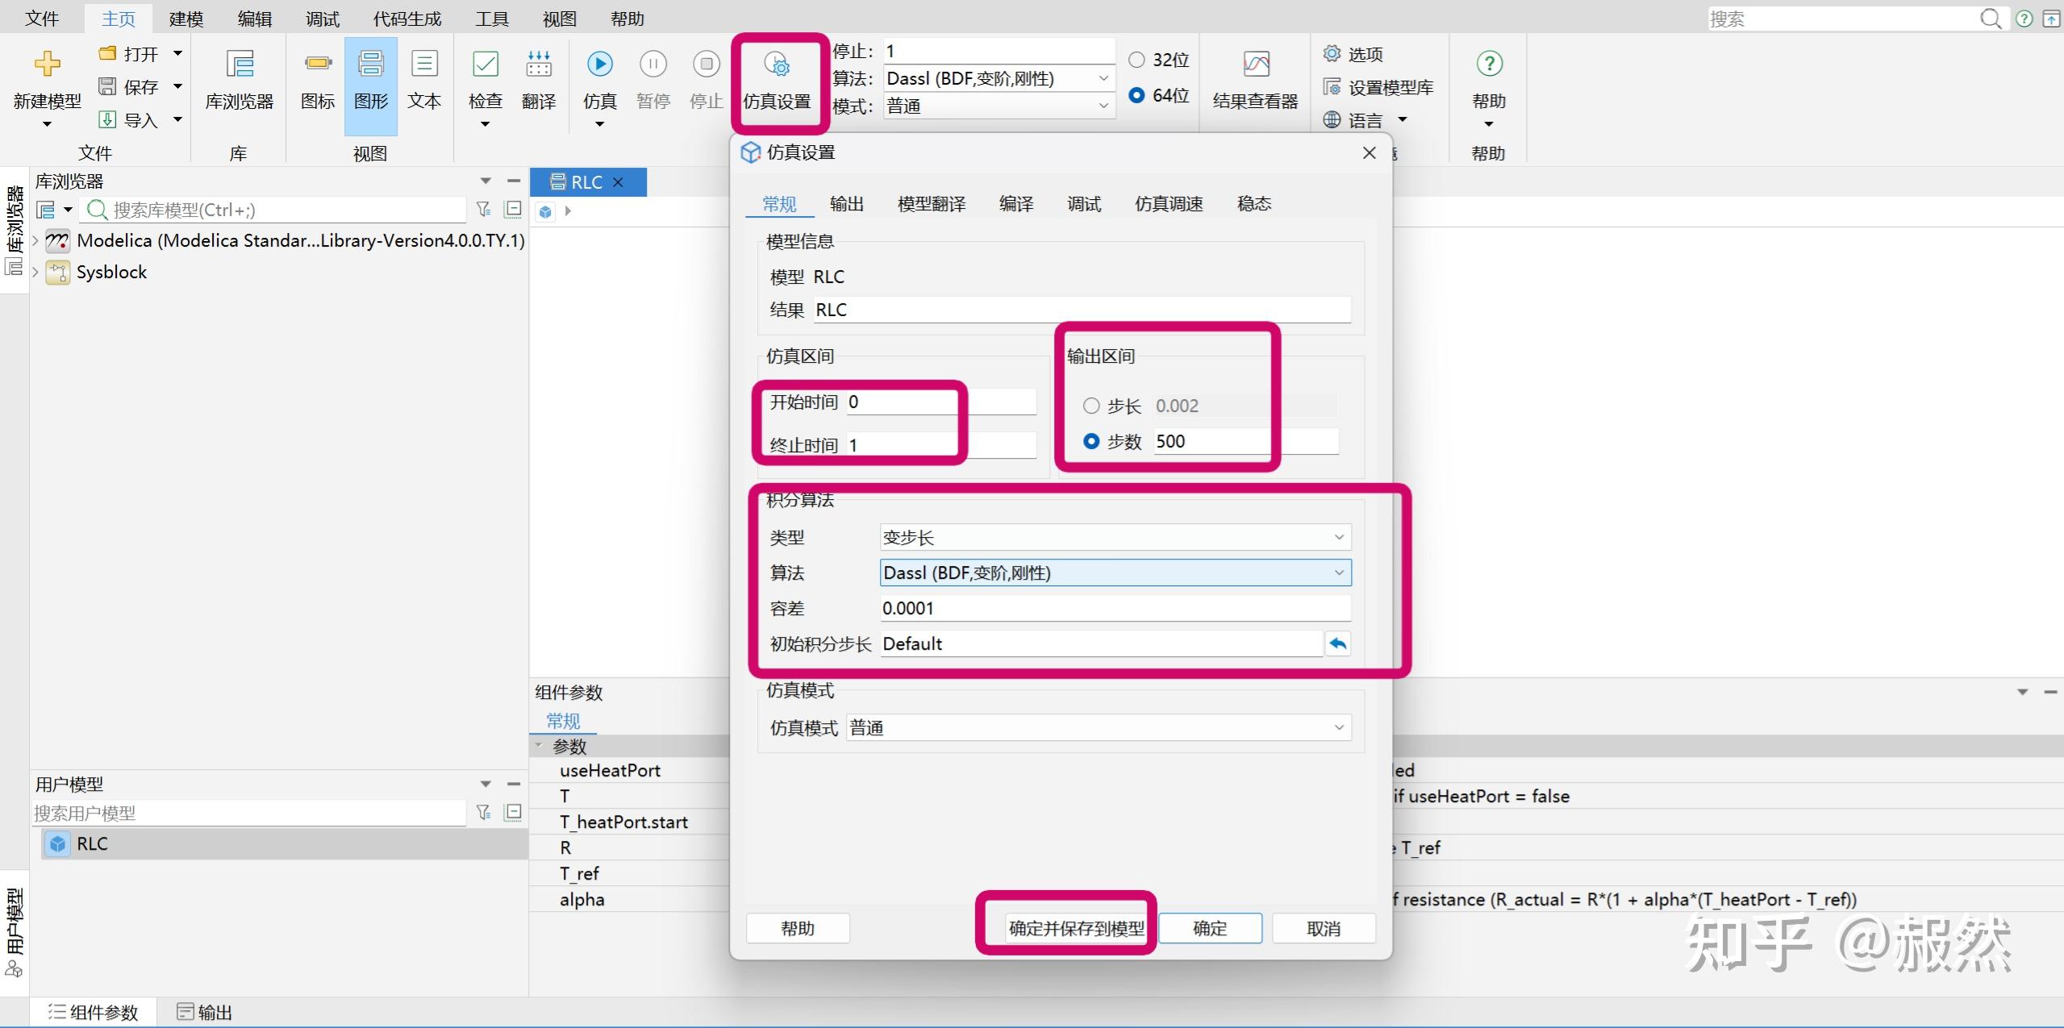Click the 停止 stop icon

[x=706, y=64]
